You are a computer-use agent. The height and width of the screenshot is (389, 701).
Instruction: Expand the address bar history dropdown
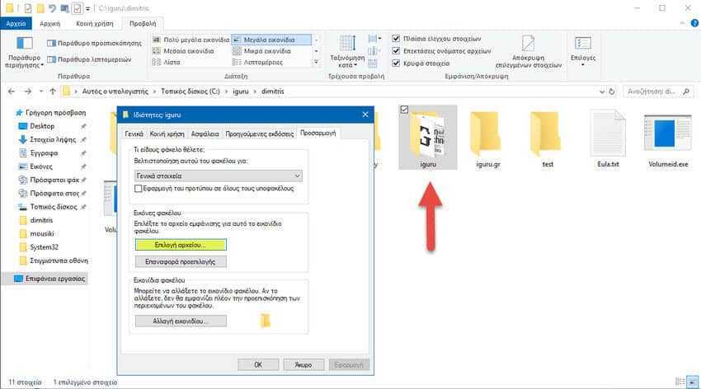pos(602,91)
